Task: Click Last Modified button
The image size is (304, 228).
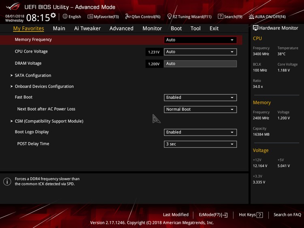Action: [x=176, y=215]
